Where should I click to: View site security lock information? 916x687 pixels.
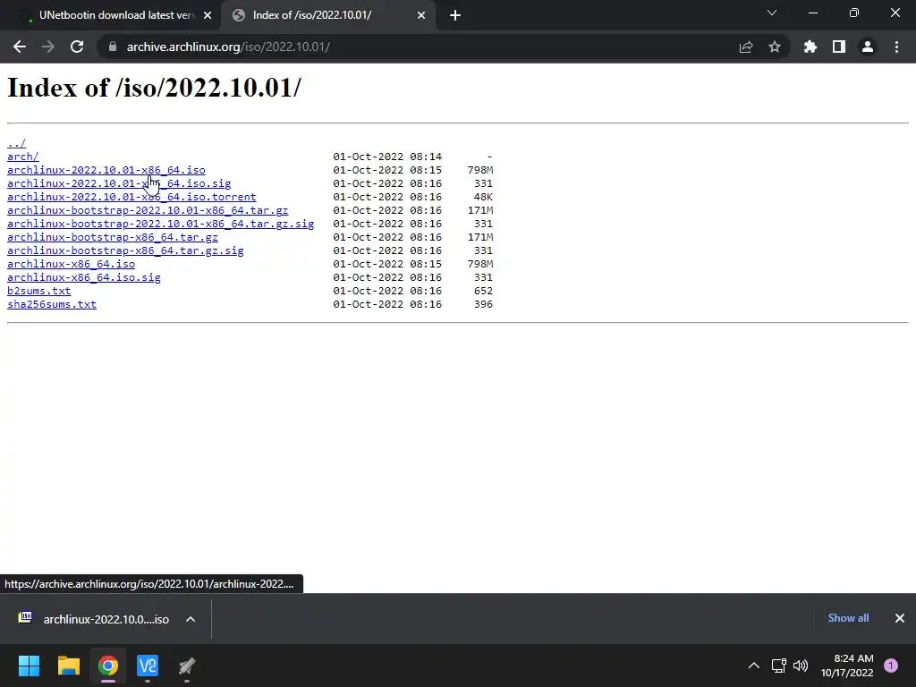coord(113,47)
